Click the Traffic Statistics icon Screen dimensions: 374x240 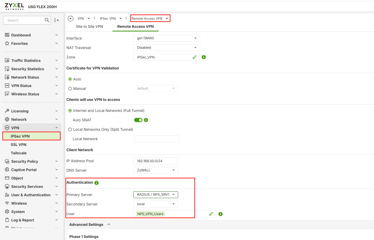7,61
